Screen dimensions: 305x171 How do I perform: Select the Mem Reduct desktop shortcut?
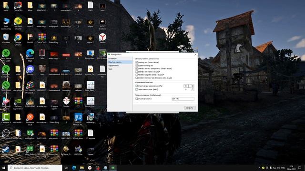point(30,151)
